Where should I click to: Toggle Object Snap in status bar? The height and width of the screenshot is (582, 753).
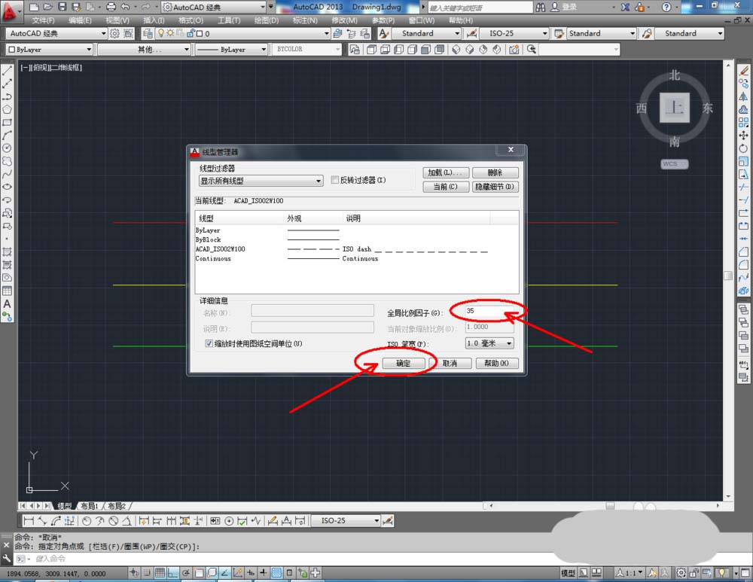pyautogui.click(x=199, y=572)
